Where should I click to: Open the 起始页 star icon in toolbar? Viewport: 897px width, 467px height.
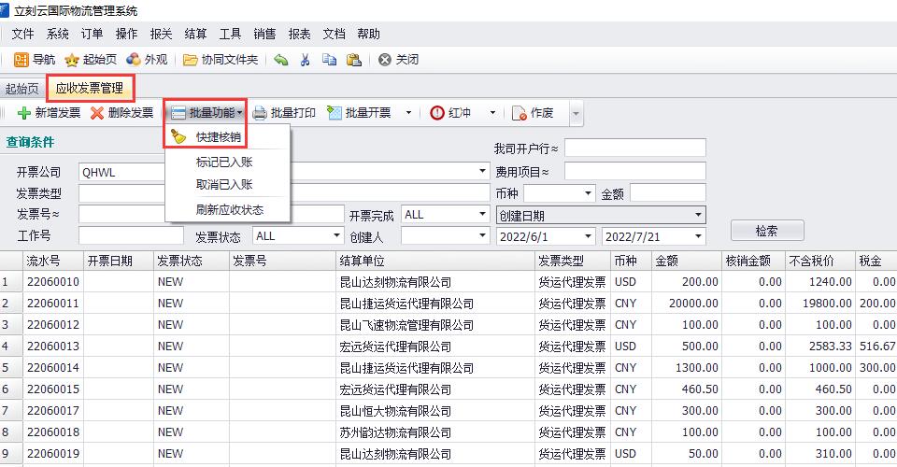pyautogui.click(x=72, y=60)
